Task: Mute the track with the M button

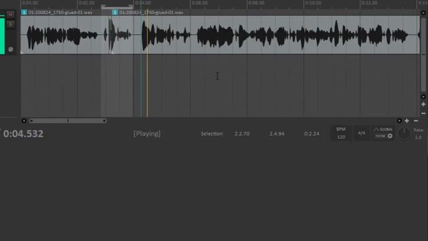Action: click(11, 15)
